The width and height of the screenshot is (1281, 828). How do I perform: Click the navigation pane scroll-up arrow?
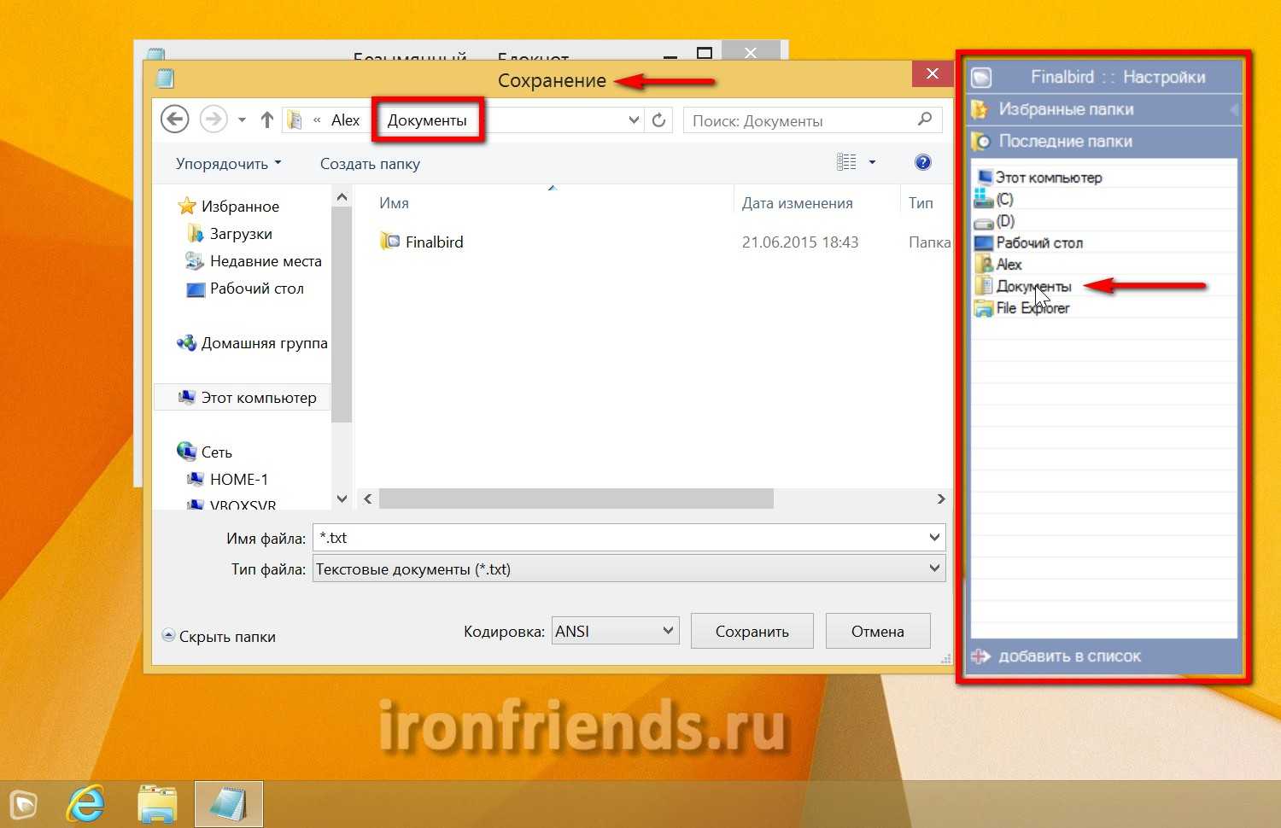click(342, 197)
